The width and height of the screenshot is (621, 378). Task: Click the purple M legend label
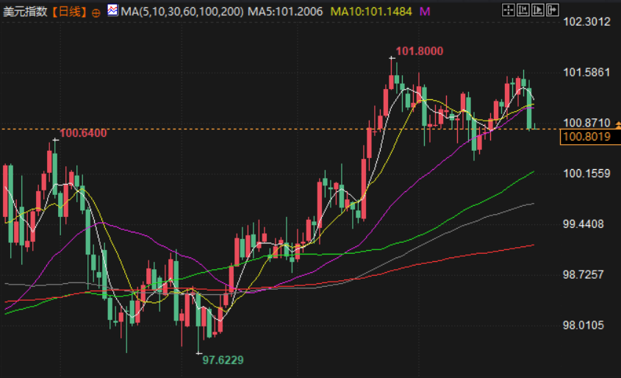point(425,12)
